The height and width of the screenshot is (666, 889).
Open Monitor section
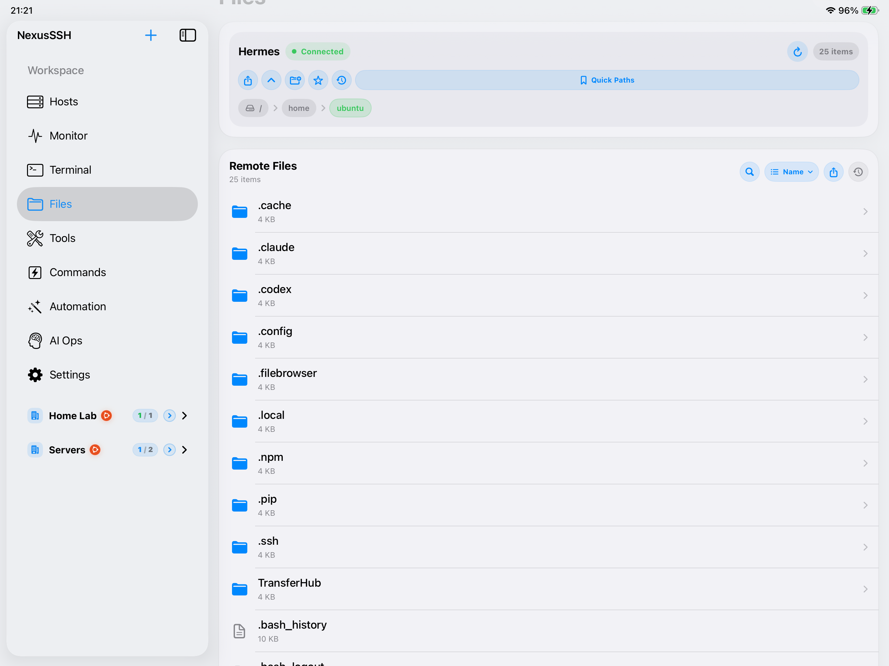(x=107, y=136)
